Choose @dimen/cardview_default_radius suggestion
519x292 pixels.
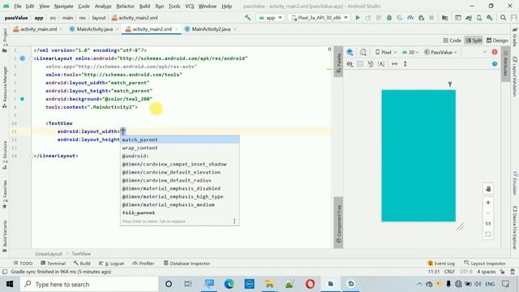click(x=179, y=180)
